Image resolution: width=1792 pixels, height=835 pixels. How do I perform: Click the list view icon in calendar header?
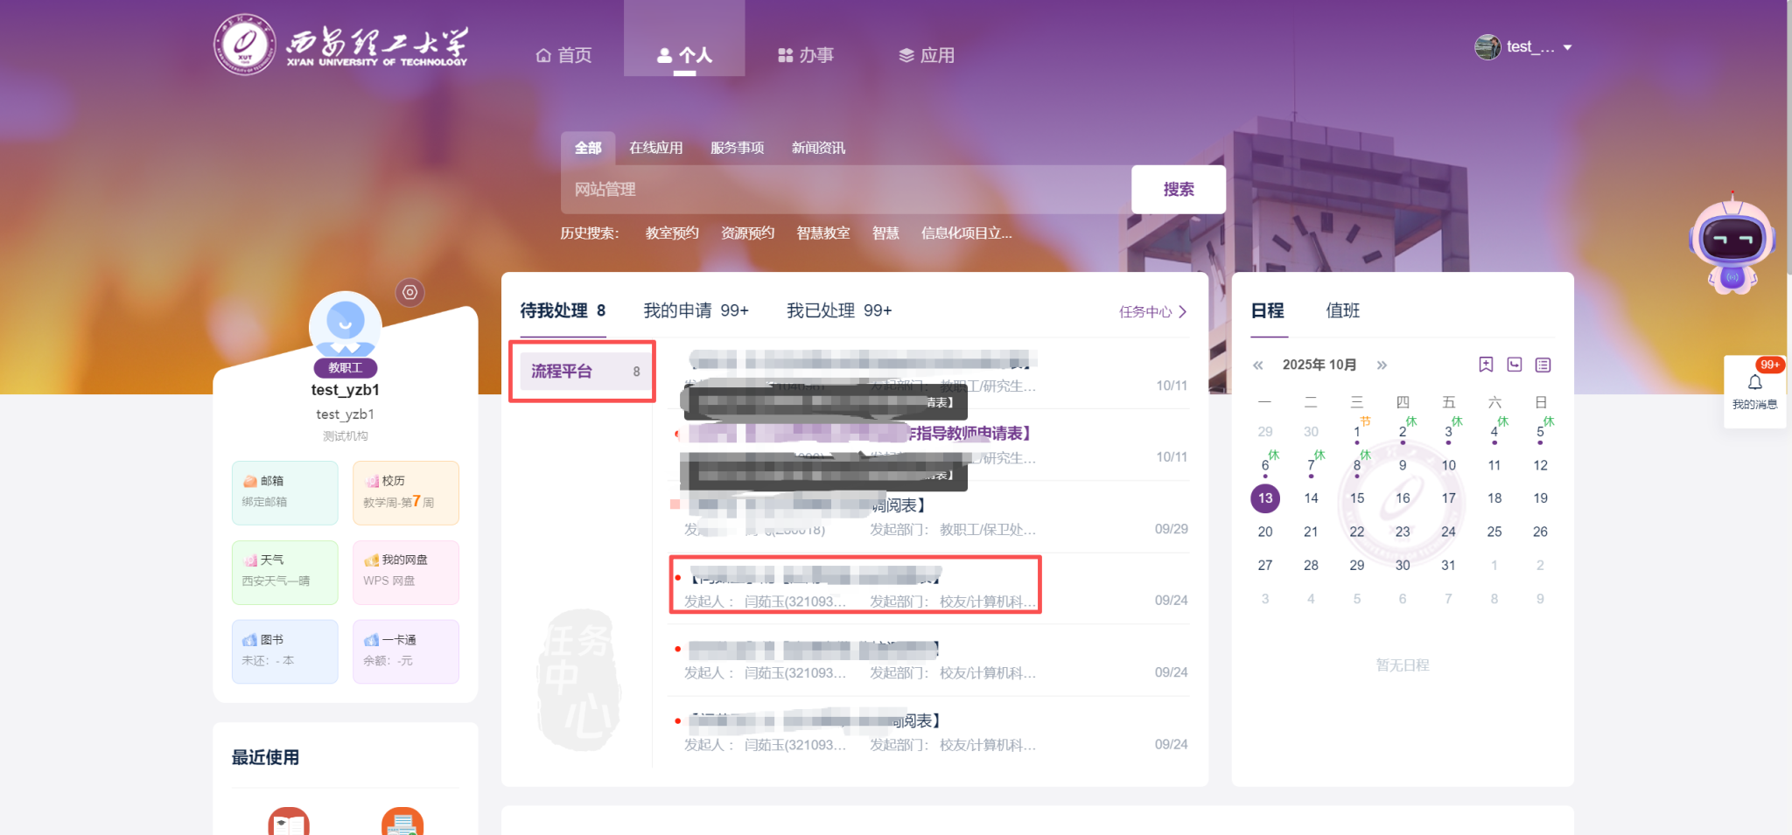click(x=1543, y=365)
